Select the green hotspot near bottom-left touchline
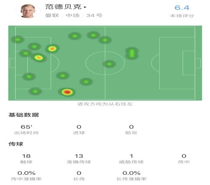Viewport: 210px width, 185px height. point(35,91)
